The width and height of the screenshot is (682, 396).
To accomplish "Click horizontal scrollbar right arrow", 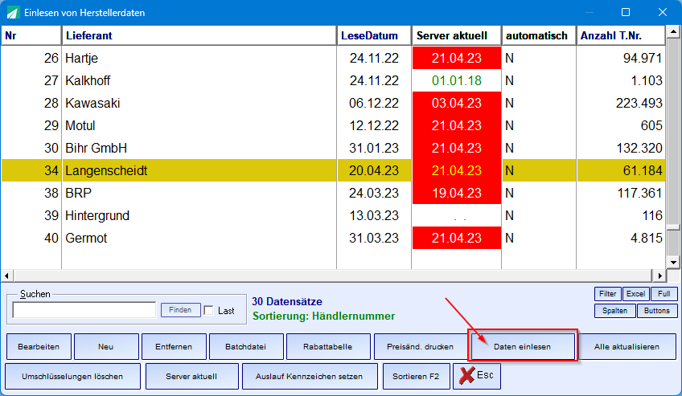I will [x=659, y=276].
